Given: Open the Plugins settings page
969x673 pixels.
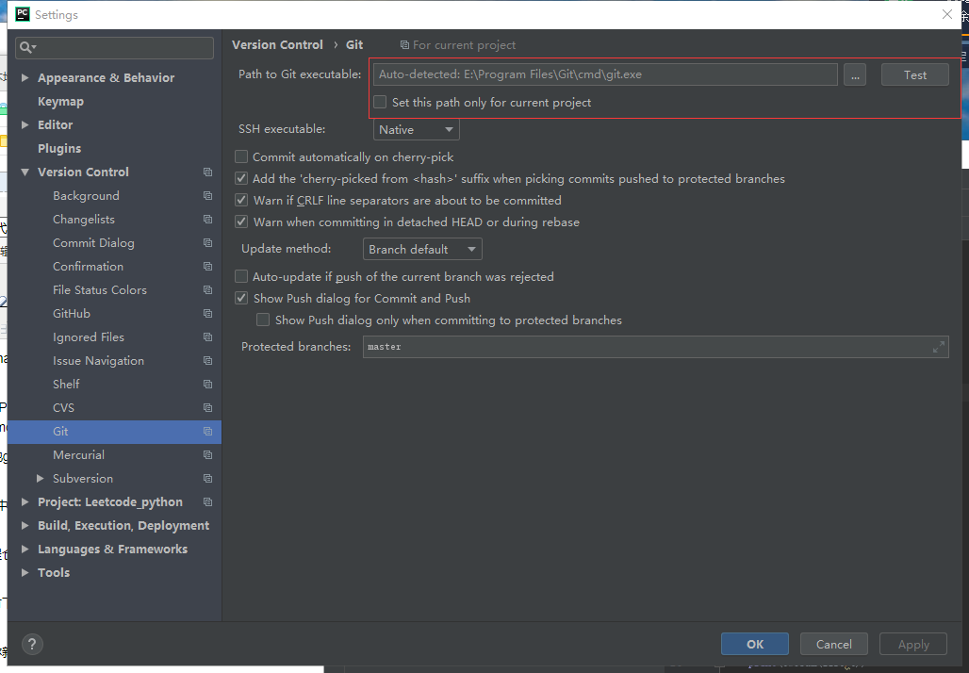Looking at the screenshot, I should point(59,148).
